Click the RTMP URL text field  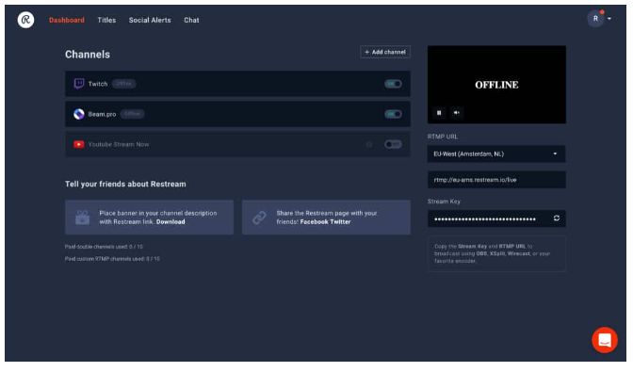point(496,180)
